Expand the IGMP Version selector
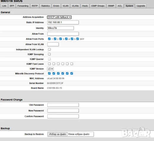Image resolution: width=154 pixels, height=141 pixels. [x=50, y=69]
